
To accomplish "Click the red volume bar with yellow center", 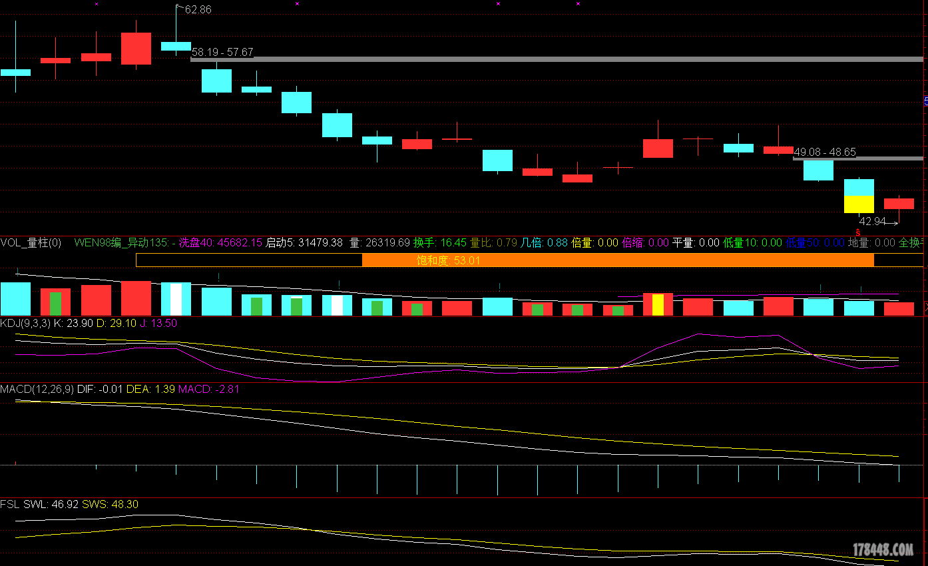I will point(658,304).
